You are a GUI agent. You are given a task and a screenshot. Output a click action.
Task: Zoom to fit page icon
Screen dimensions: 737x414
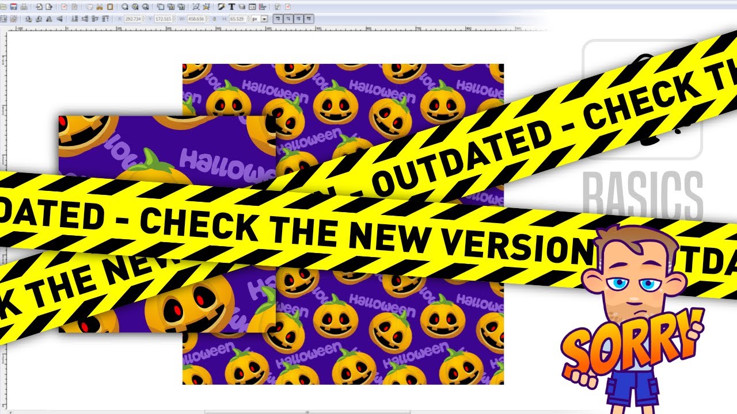coord(145,7)
